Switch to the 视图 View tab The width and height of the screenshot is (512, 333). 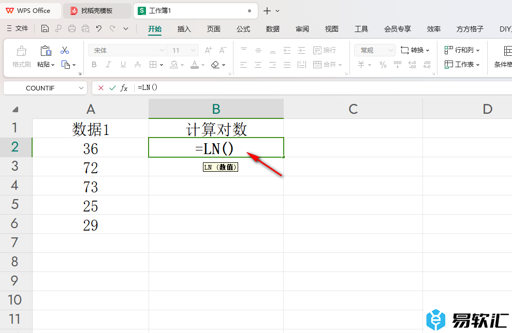(332, 29)
